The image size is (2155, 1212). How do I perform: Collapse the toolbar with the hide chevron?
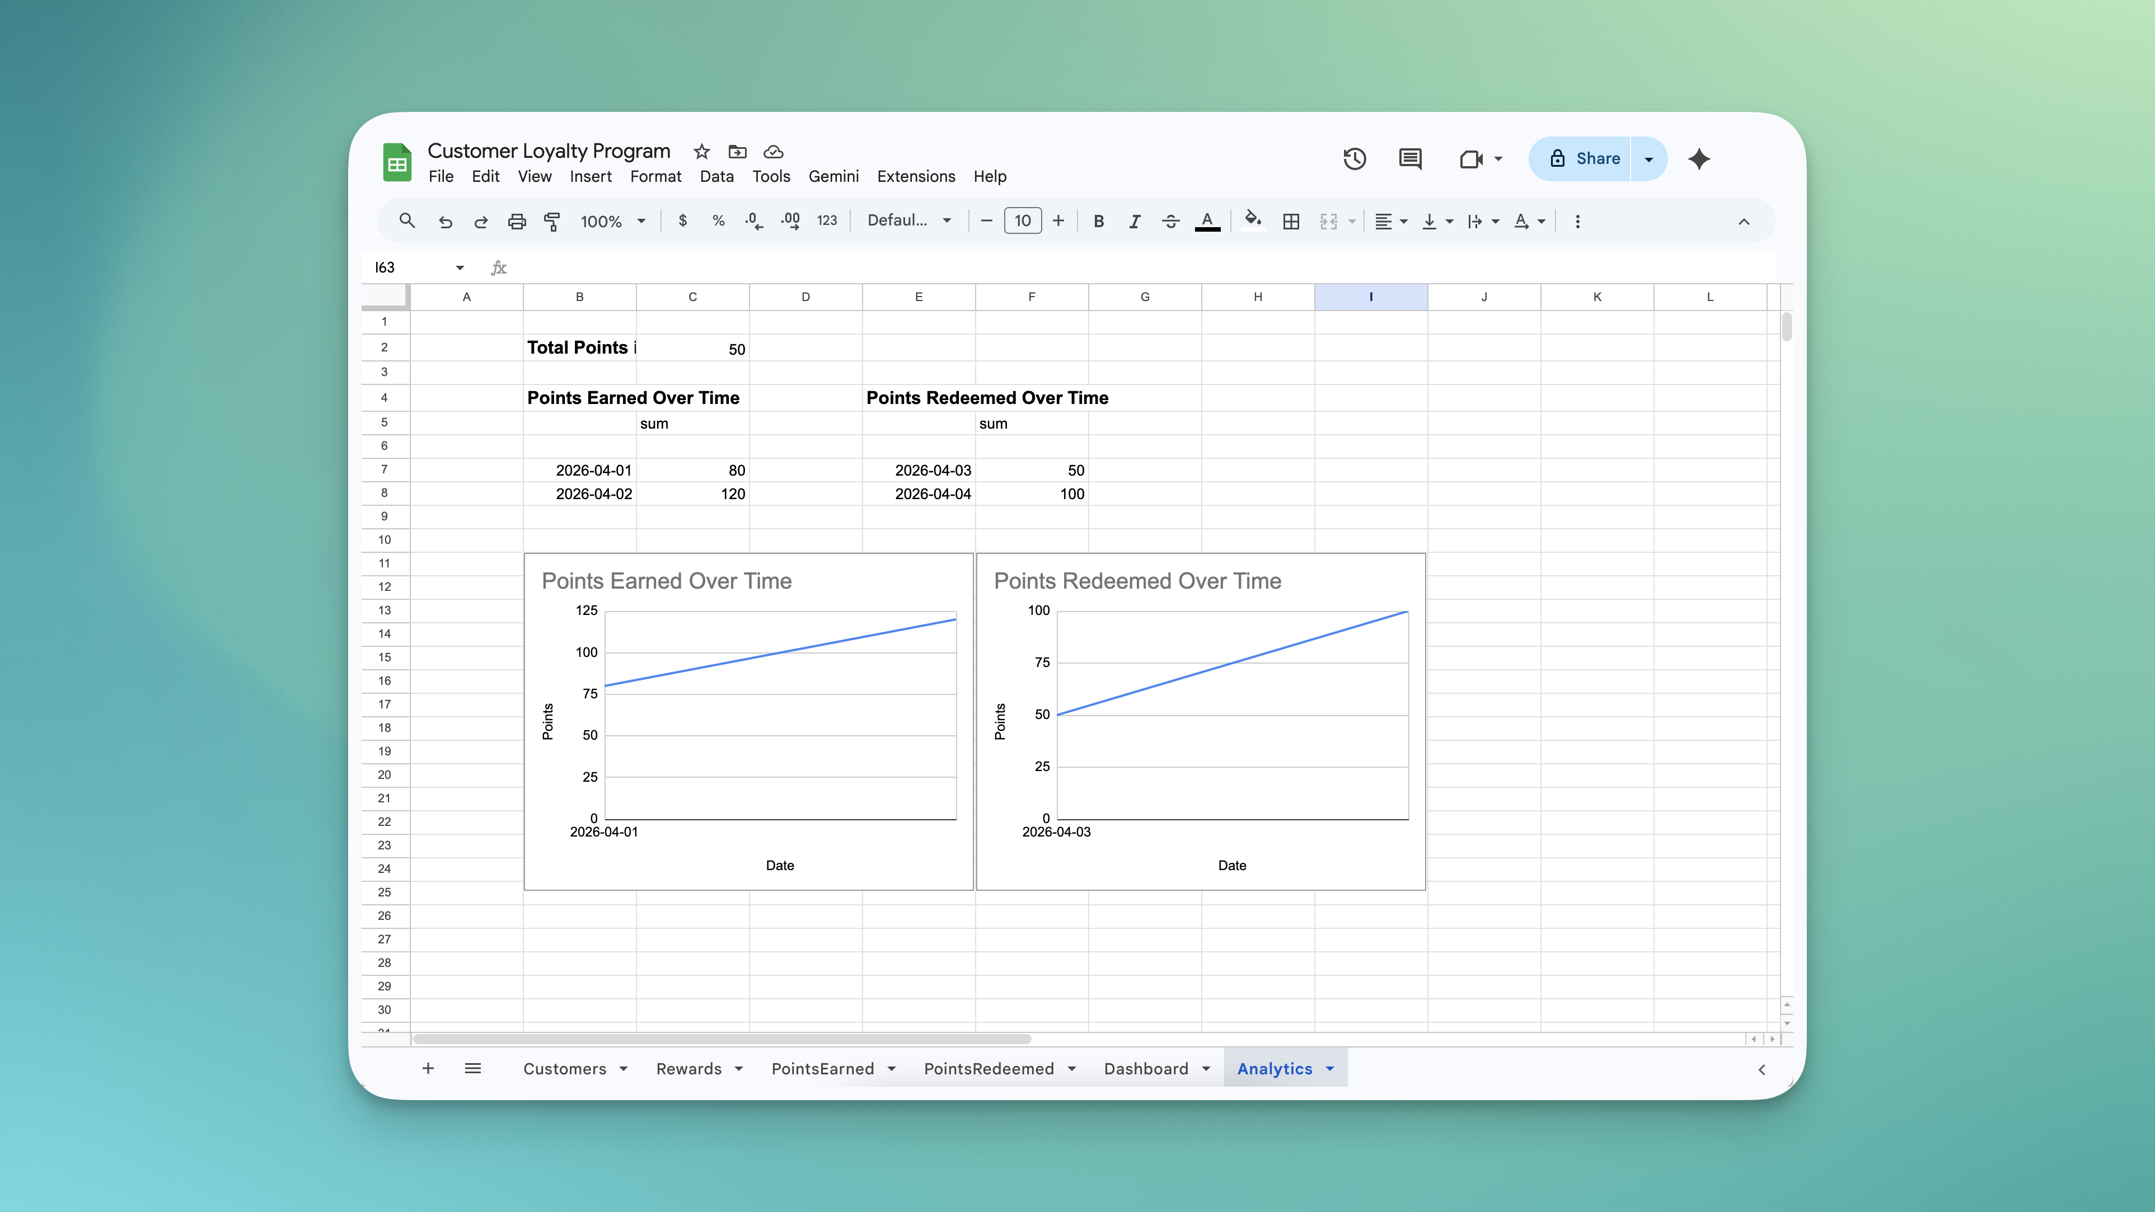(1744, 221)
